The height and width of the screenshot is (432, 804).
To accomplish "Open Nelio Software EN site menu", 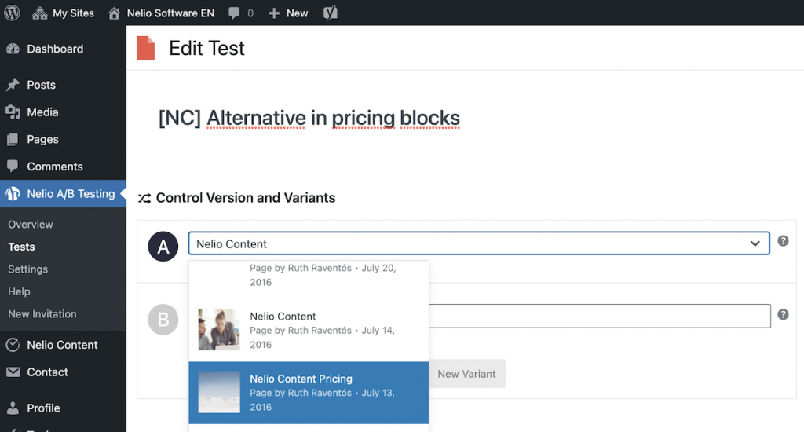I will tap(161, 13).
